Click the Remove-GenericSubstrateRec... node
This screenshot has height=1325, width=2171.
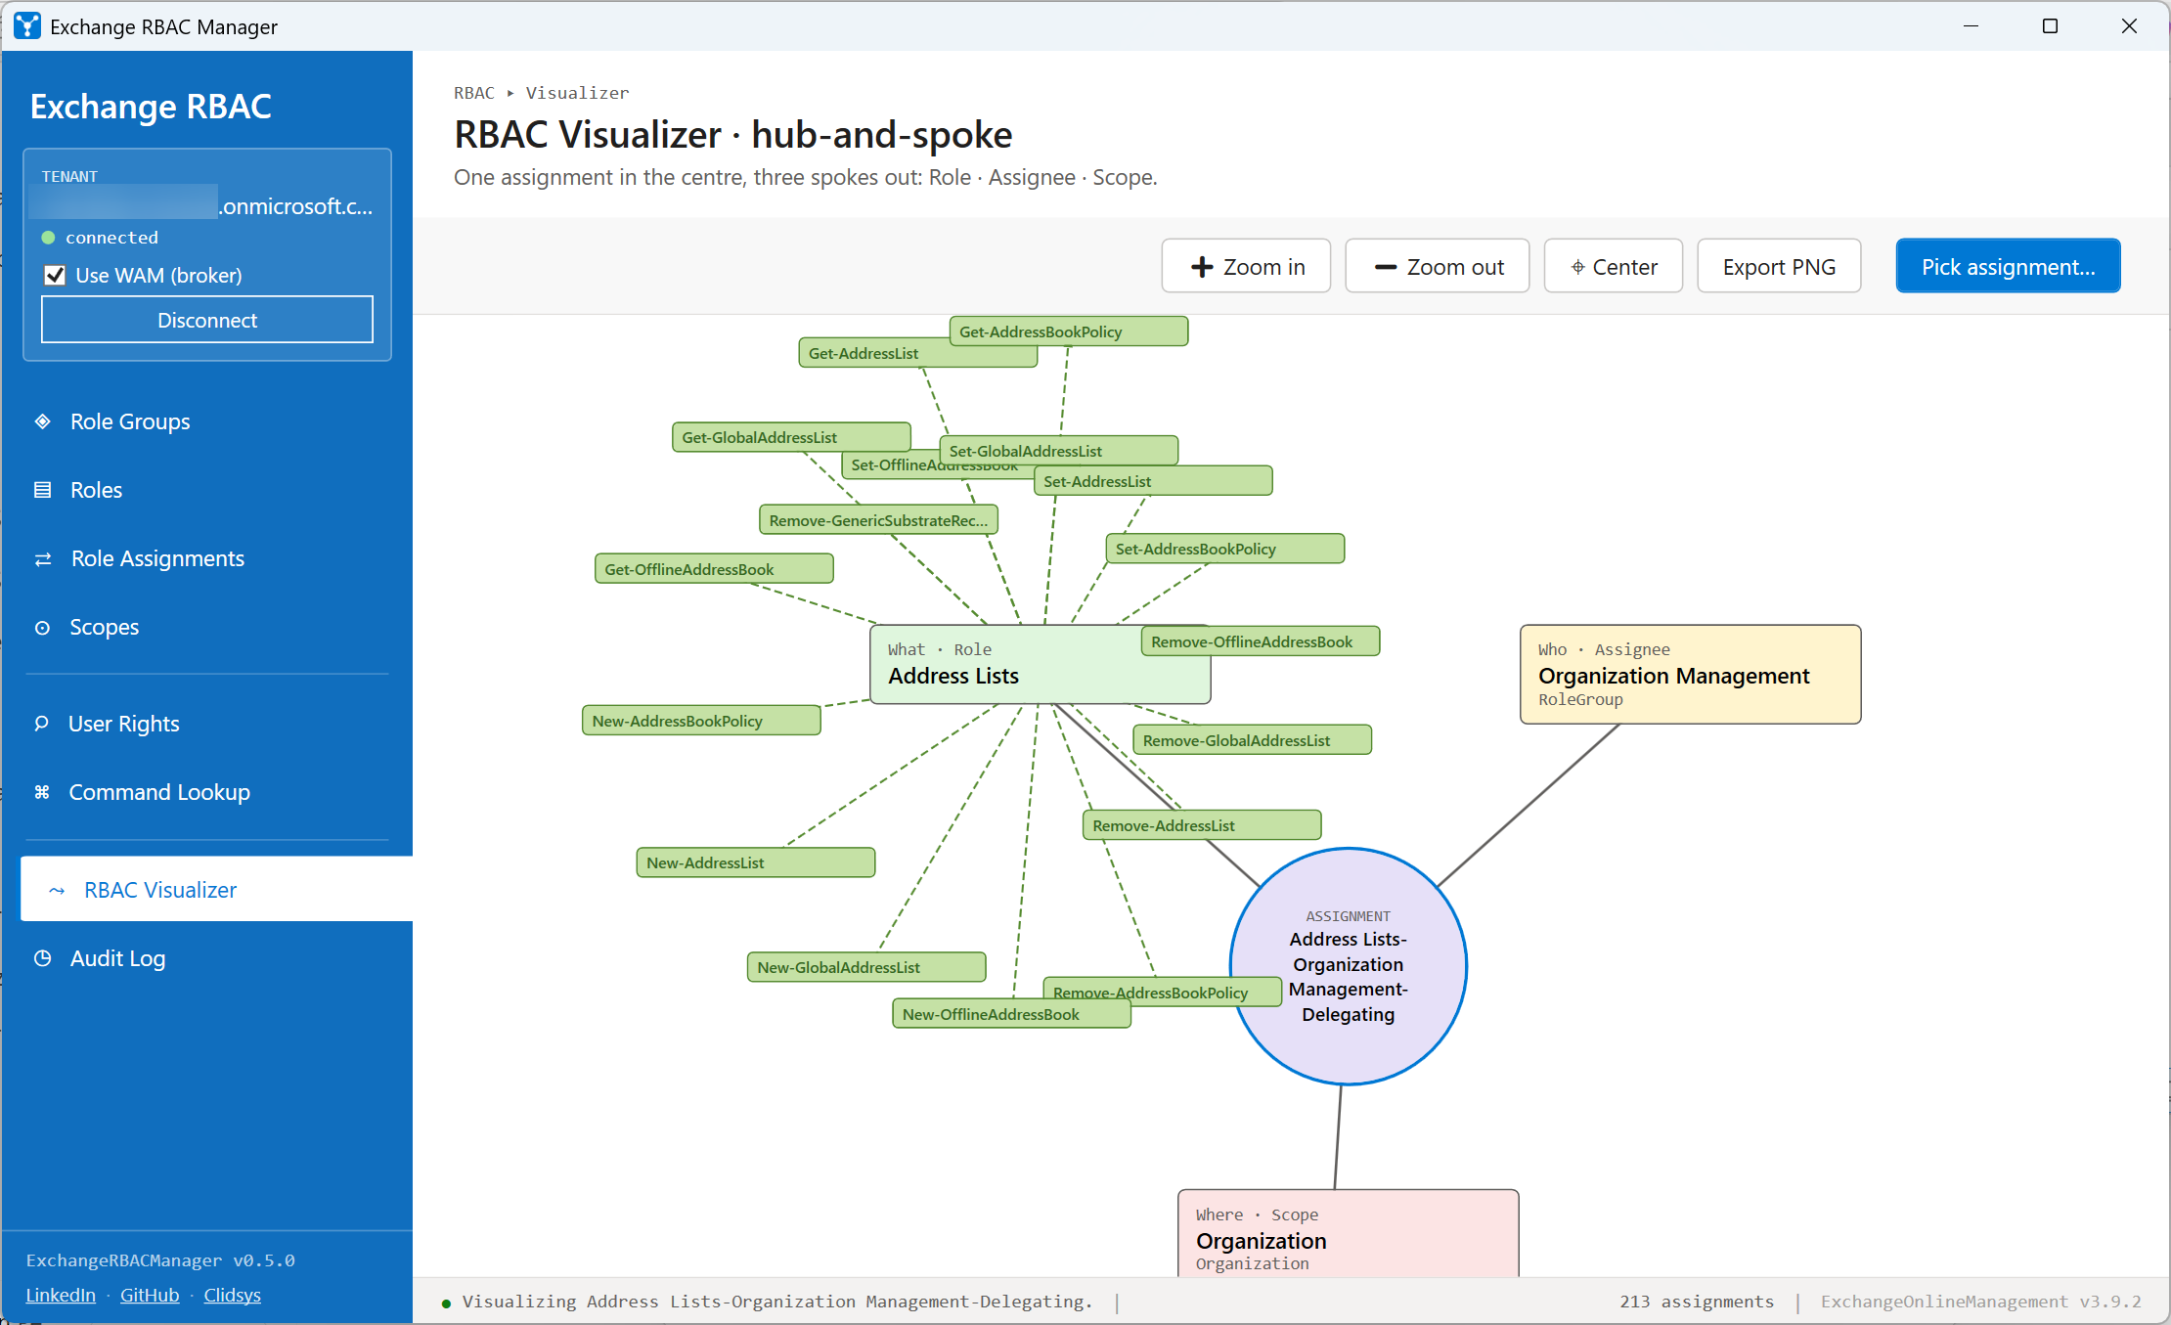click(878, 520)
